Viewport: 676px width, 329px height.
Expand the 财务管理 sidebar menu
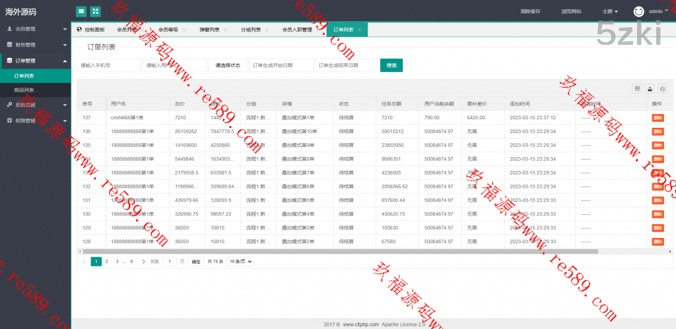pos(35,45)
